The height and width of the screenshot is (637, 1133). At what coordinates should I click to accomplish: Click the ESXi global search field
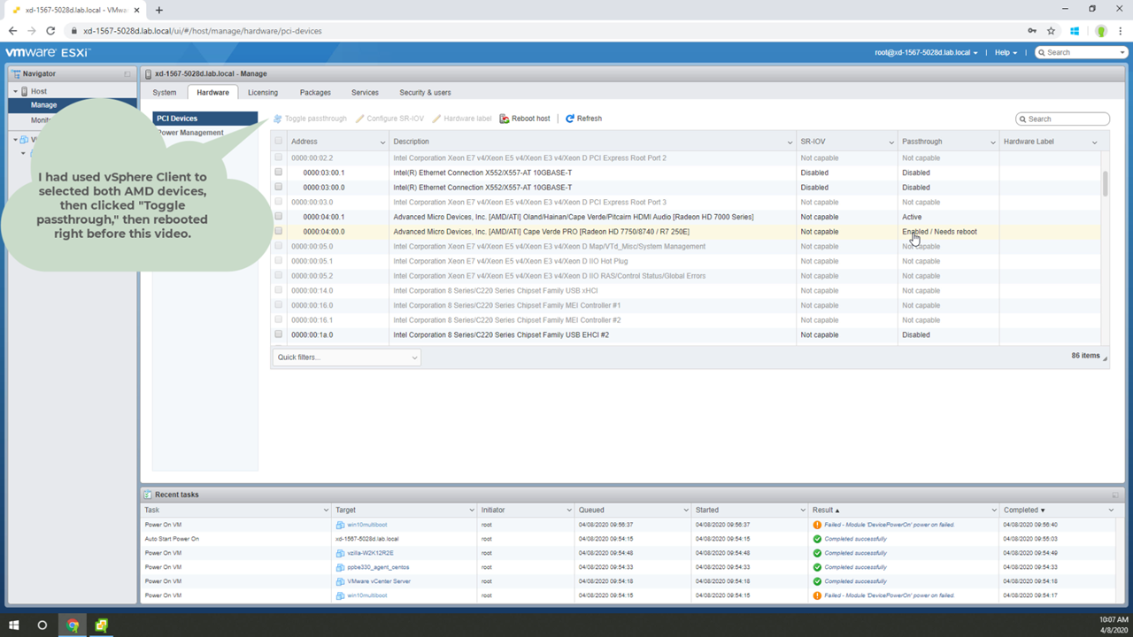[1082, 53]
